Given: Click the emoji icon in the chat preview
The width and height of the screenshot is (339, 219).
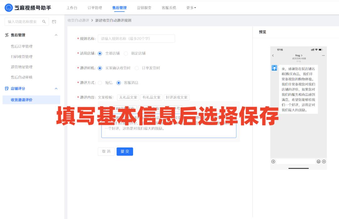Looking at the screenshot, I should coord(319,161).
